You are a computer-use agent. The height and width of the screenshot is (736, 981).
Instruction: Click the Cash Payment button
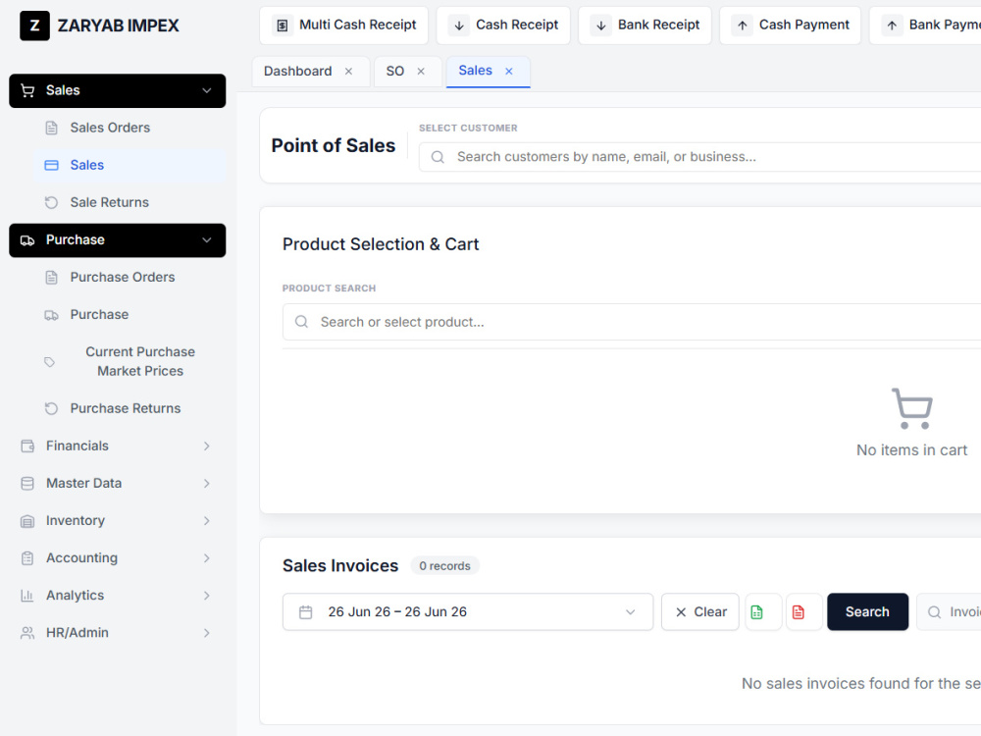(790, 26)
